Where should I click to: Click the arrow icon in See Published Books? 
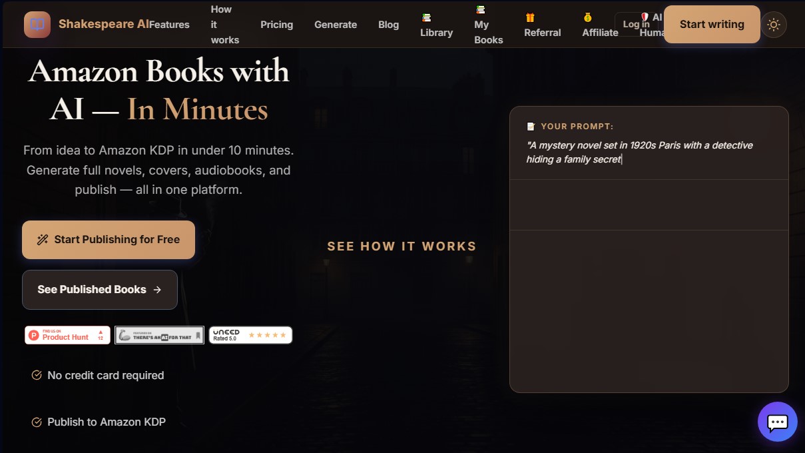coord(157,290)
